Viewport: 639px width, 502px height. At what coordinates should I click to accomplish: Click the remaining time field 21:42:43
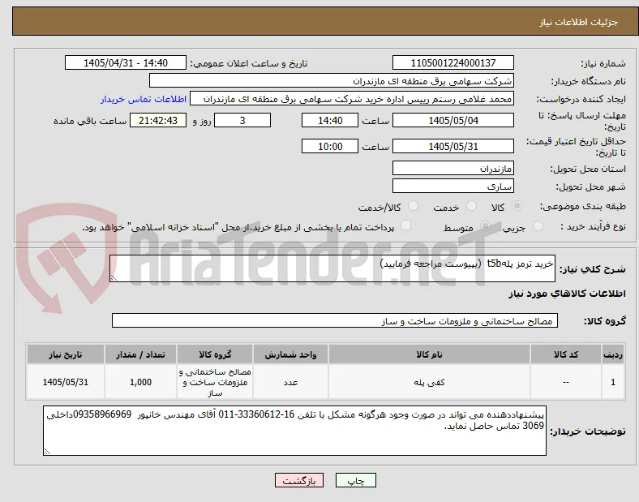click(158, 120)
